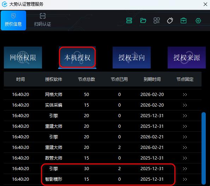The image size is (210, 186).
Task: Expand >> for 重建大师 expiring 2026-02-21
Action: (x=185, y=148)
